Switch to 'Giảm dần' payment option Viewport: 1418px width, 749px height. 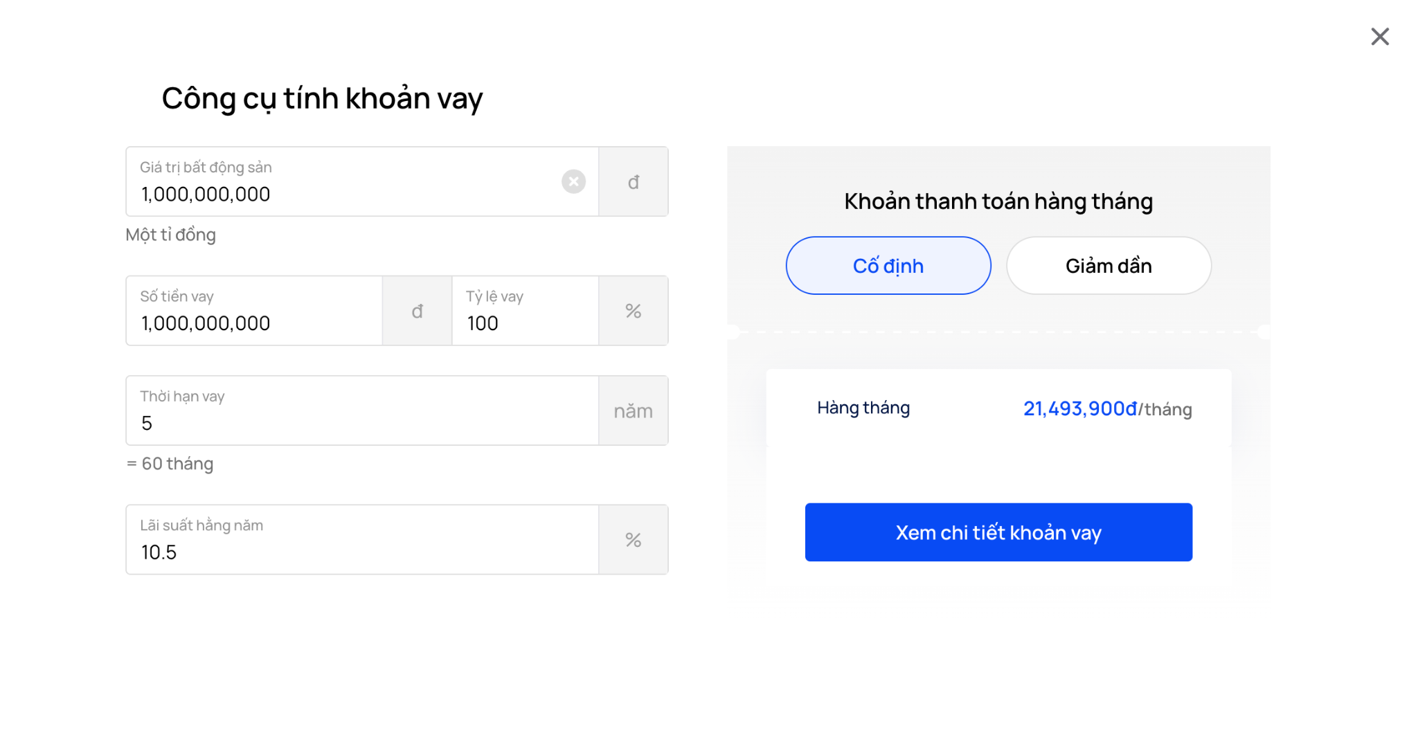pyautogui.click(x=1108, y=266)
